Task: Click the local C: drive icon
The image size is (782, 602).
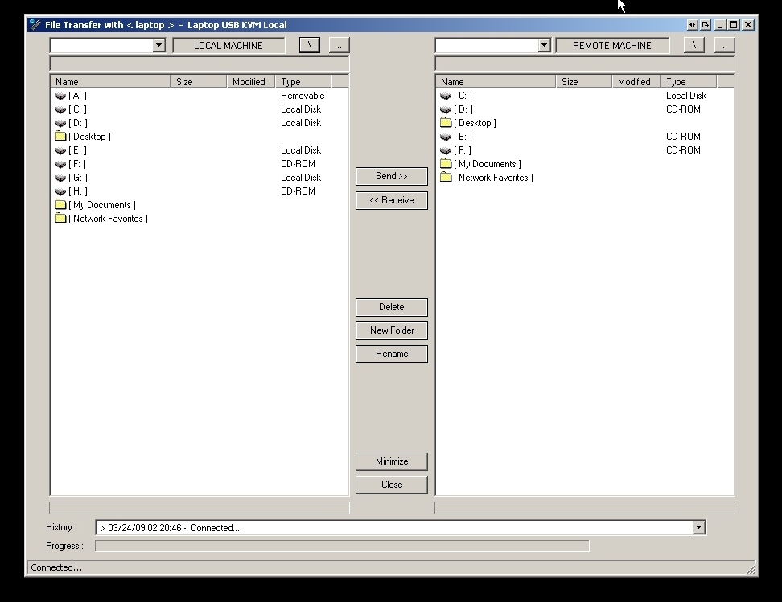Action: click(60, 109)
